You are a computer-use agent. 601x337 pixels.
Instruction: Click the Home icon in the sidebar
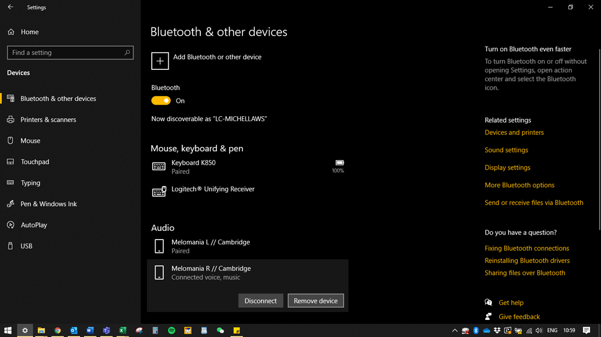point(11,32)
